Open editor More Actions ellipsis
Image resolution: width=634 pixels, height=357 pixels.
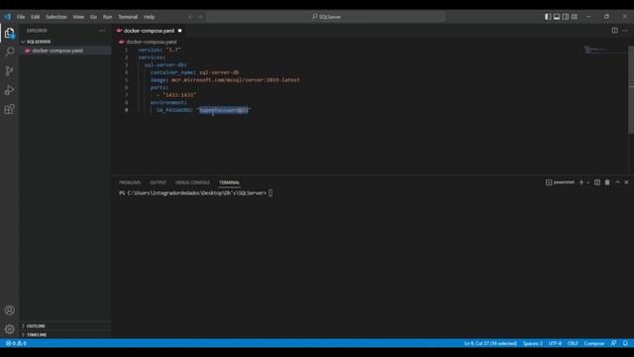(625, 31)
